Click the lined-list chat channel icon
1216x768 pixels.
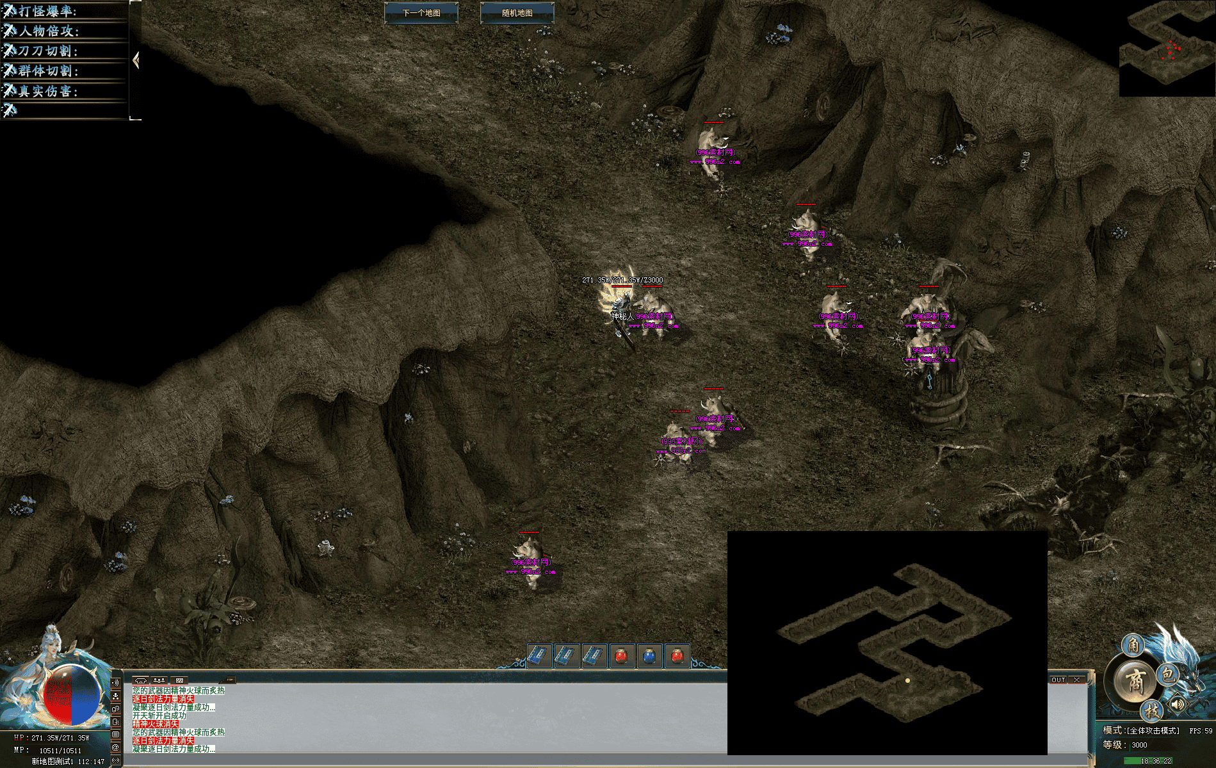(x=116, y=735)
